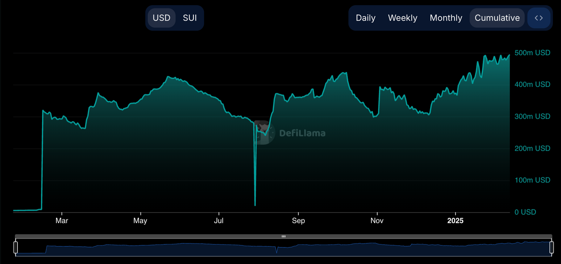Select the Daily interval tab

(x=365, y=18)
